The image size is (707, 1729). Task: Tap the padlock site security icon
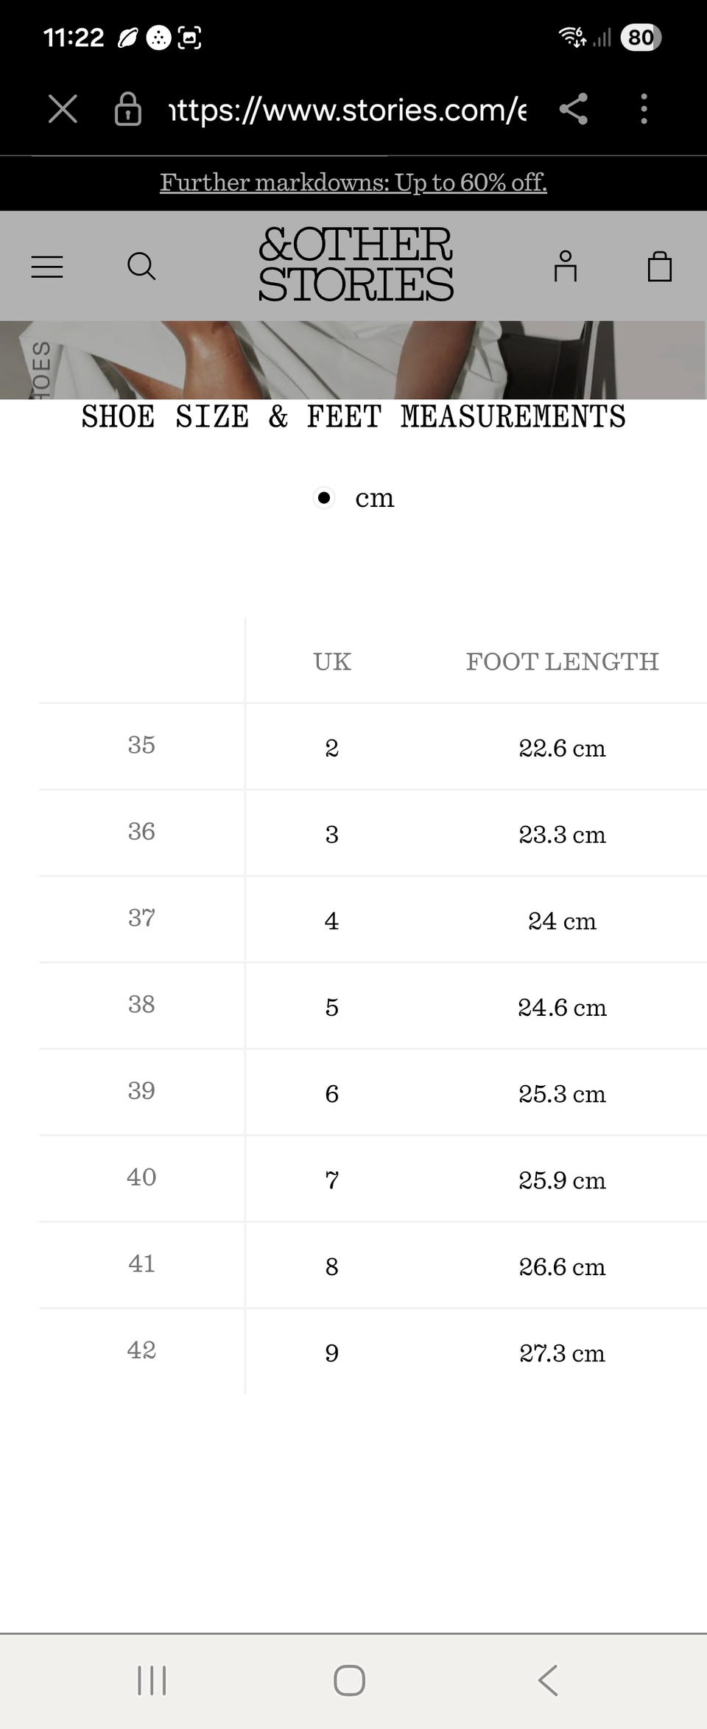127,109
